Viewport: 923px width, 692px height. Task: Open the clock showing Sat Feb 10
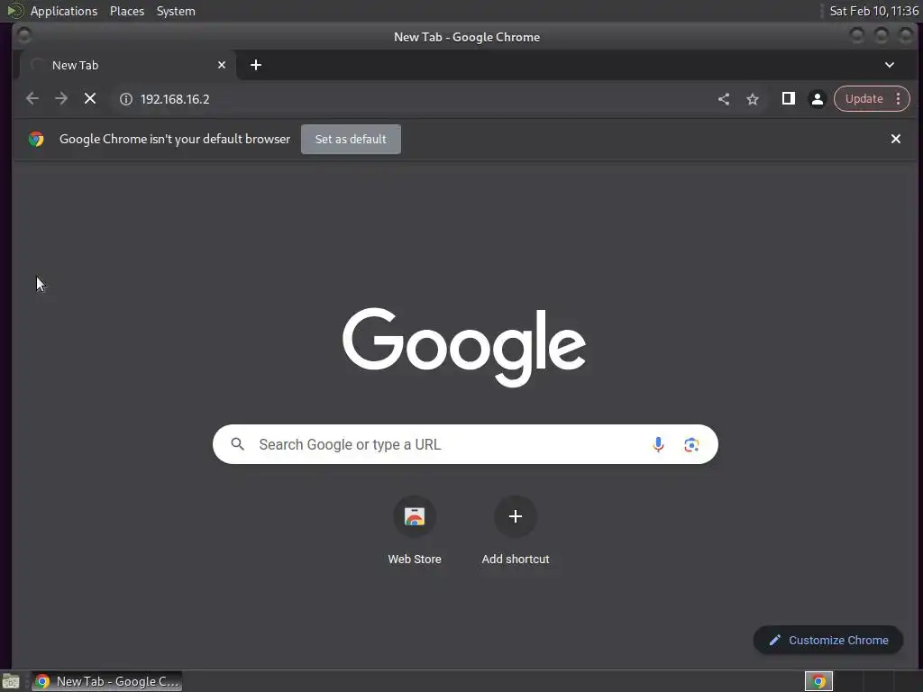click(x=873, y=11)
